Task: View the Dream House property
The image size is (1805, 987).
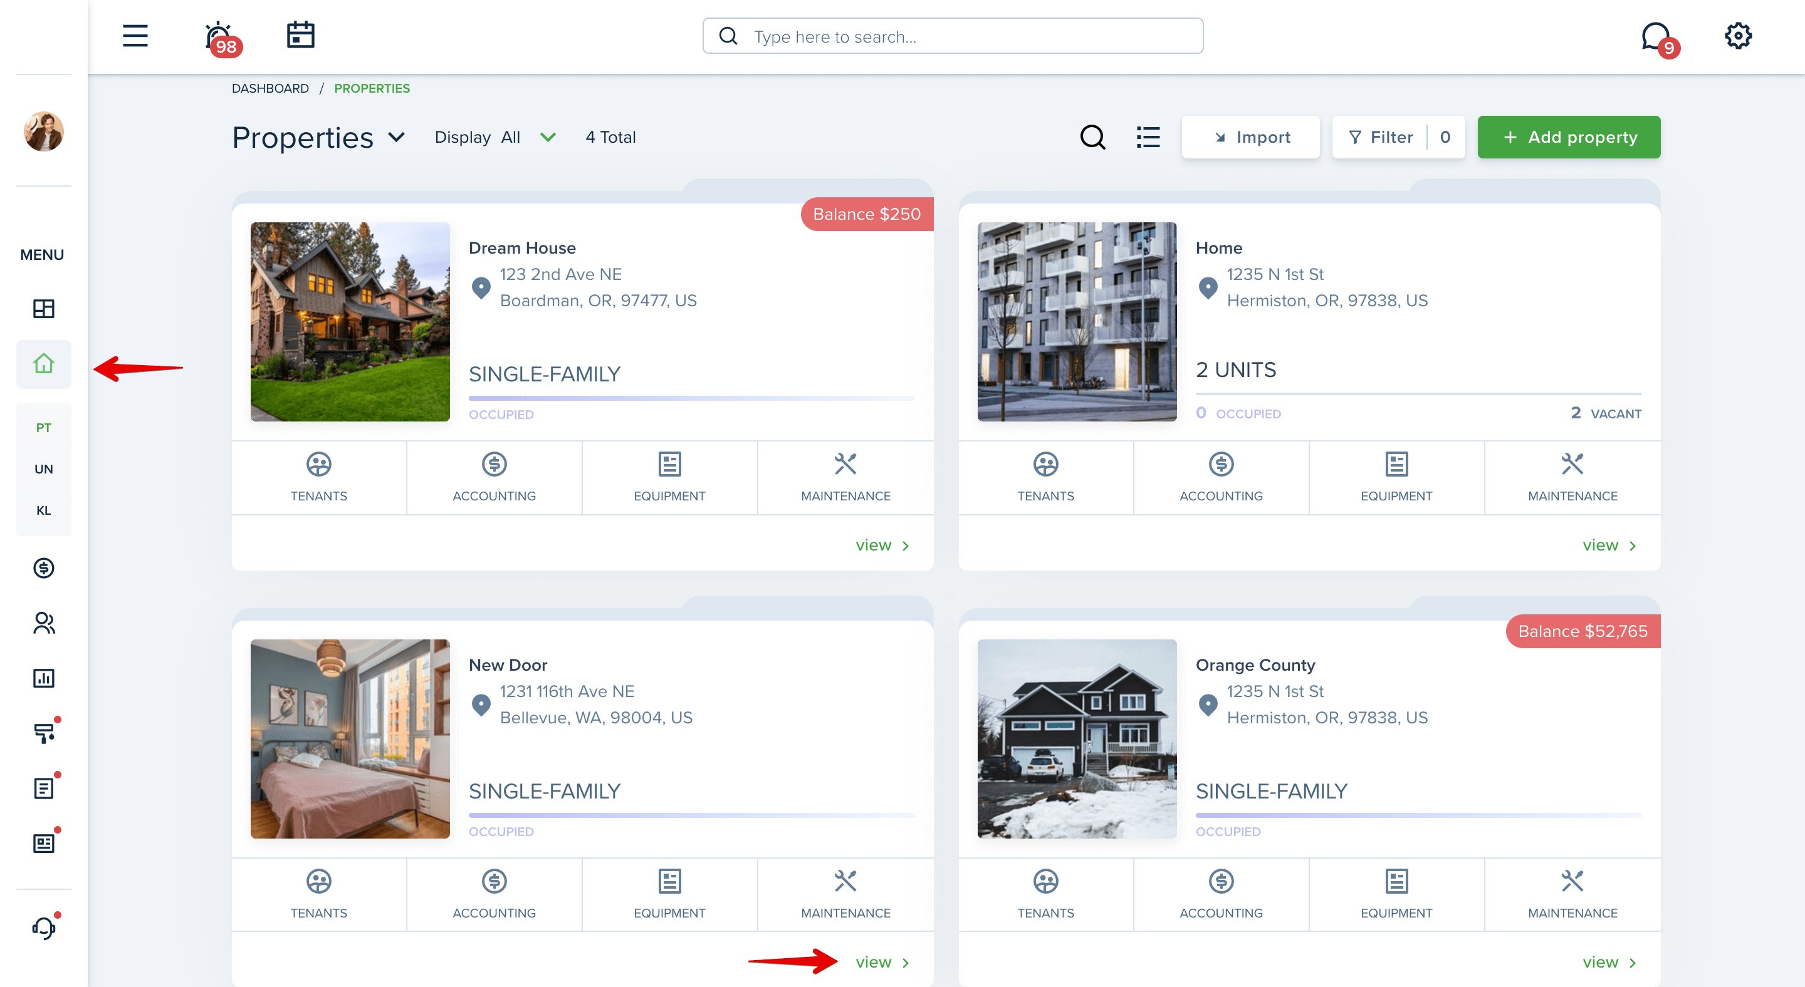Action: [x=882, y=545]
